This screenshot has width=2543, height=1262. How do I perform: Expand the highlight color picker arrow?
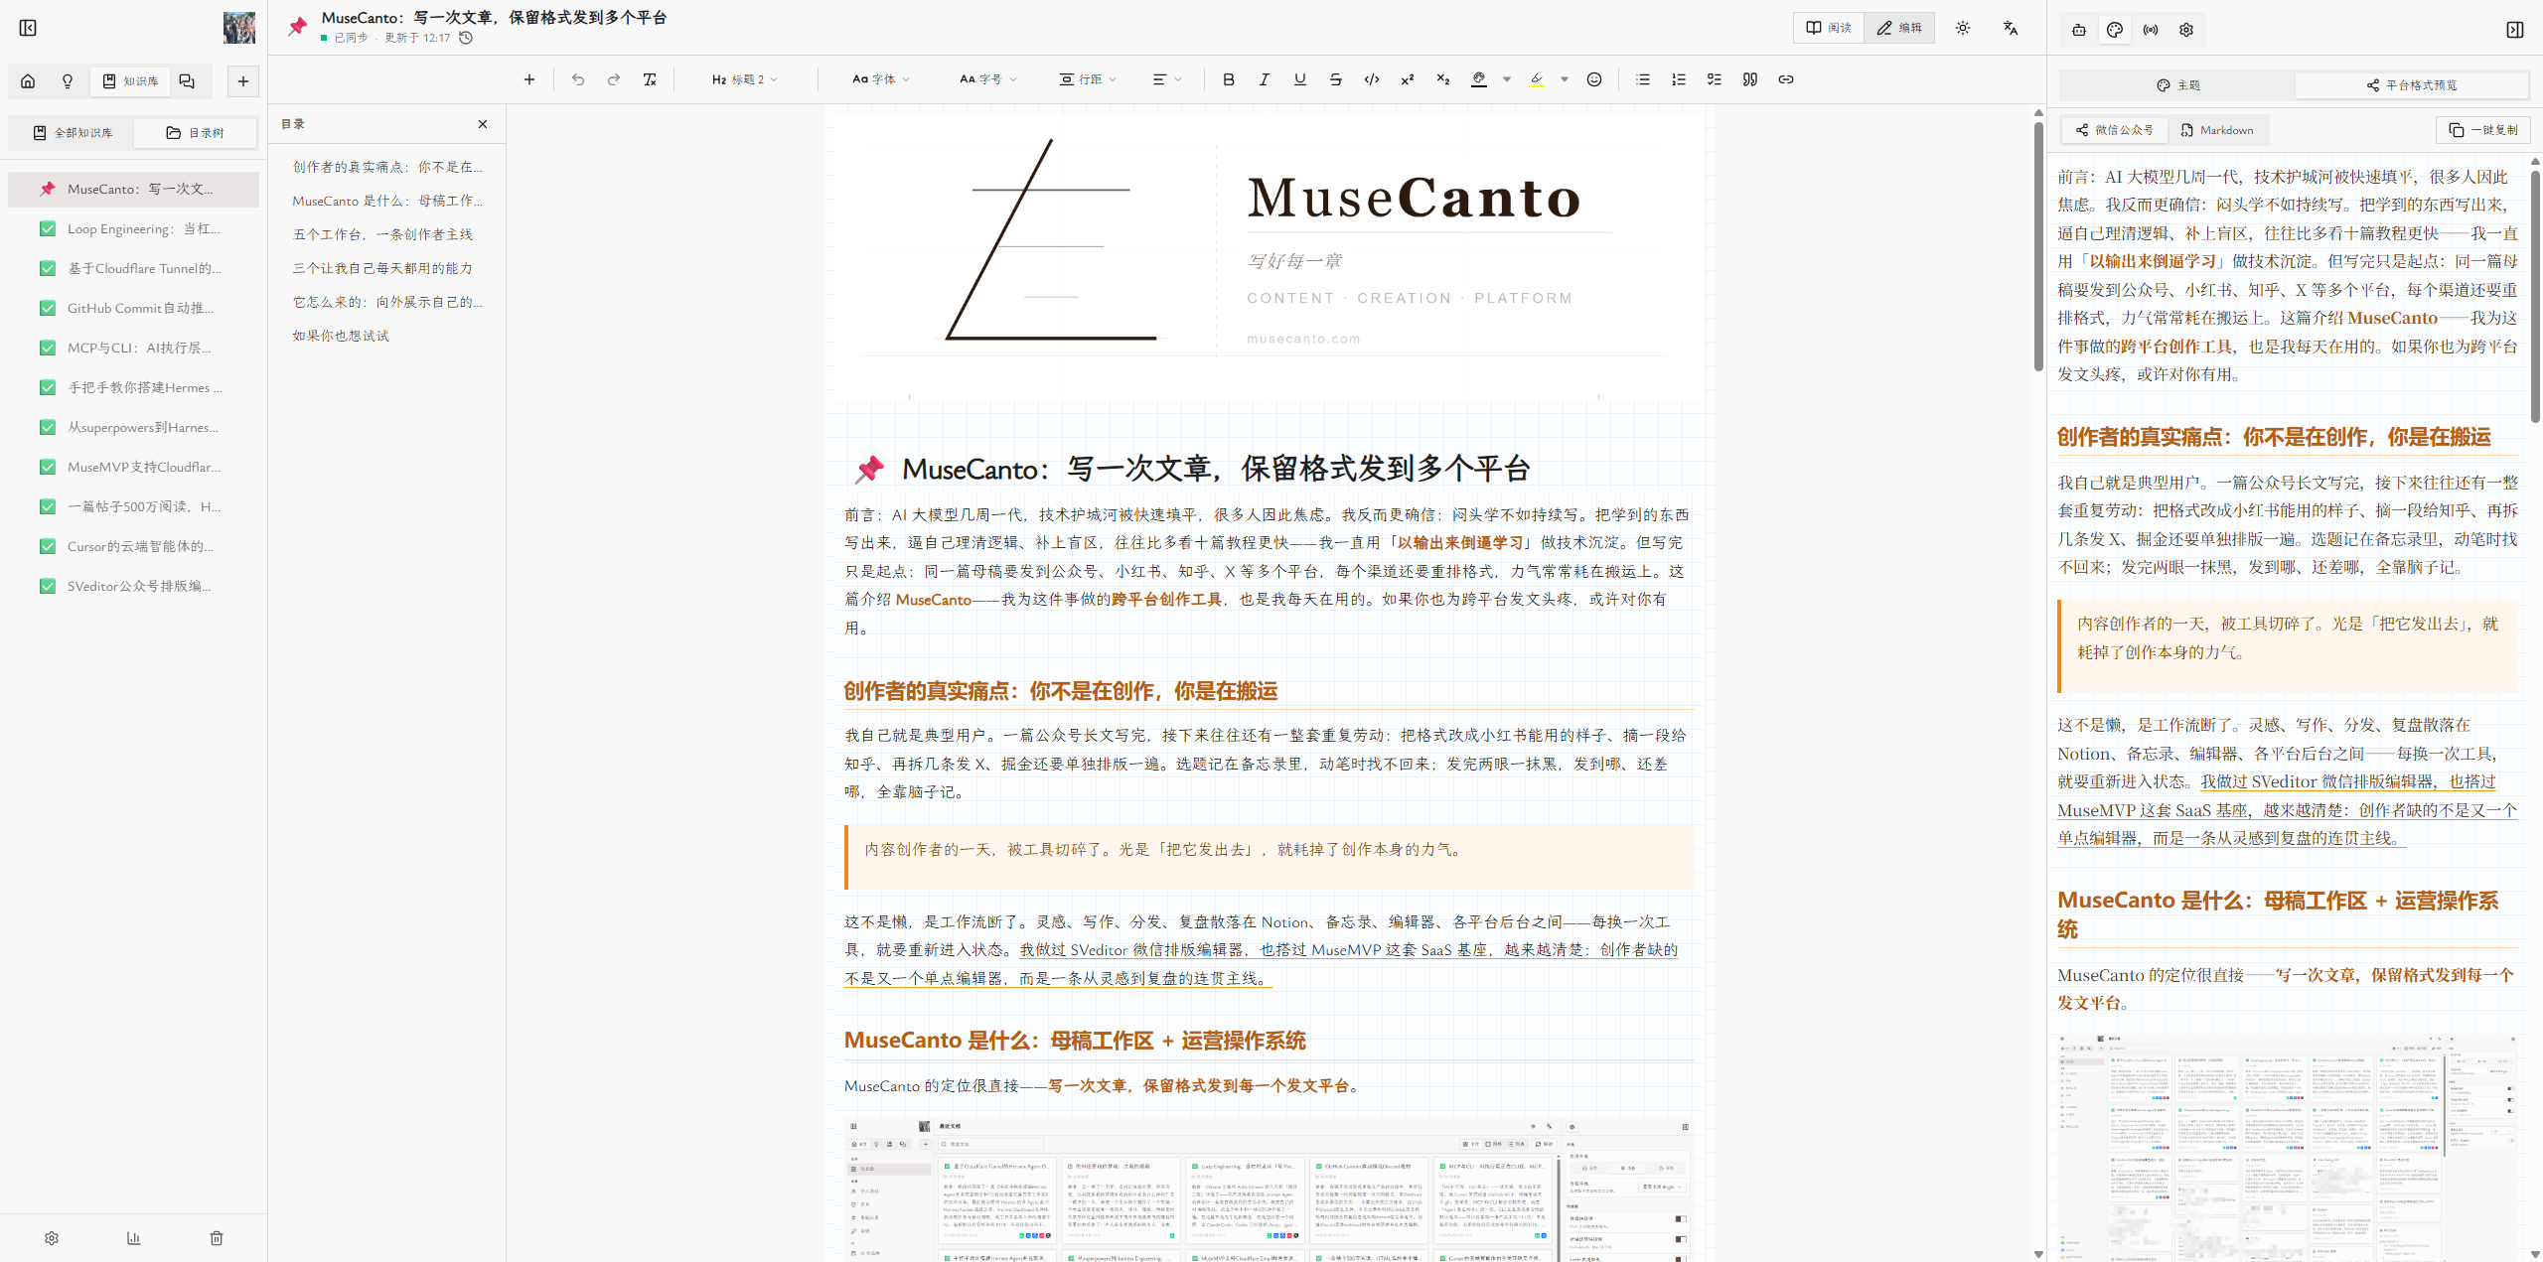click(x=1565, y=79)
